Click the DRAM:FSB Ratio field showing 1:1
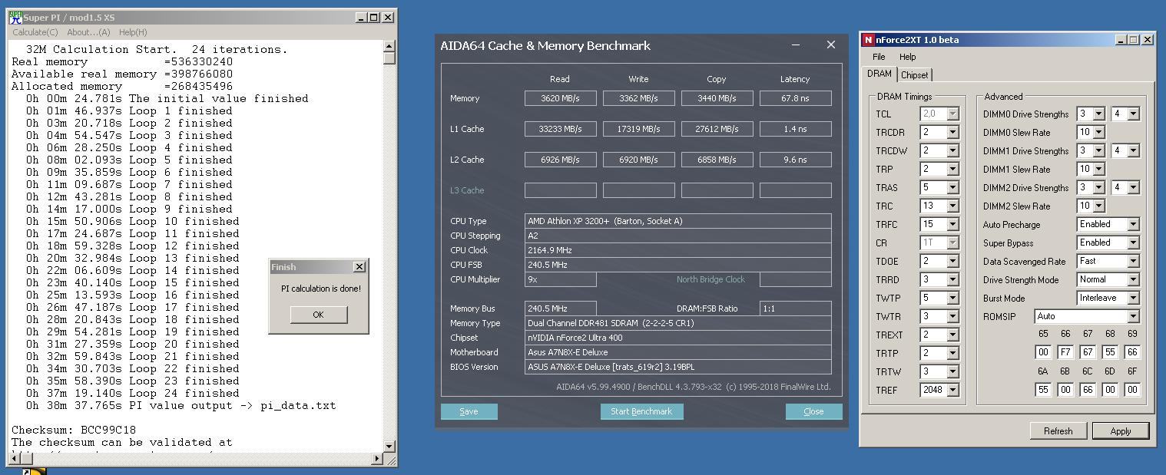1166x475 pixels. [x=795, y=308]
